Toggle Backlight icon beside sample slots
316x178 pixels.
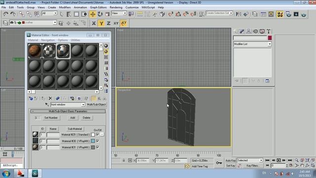(x=106, y=51)
